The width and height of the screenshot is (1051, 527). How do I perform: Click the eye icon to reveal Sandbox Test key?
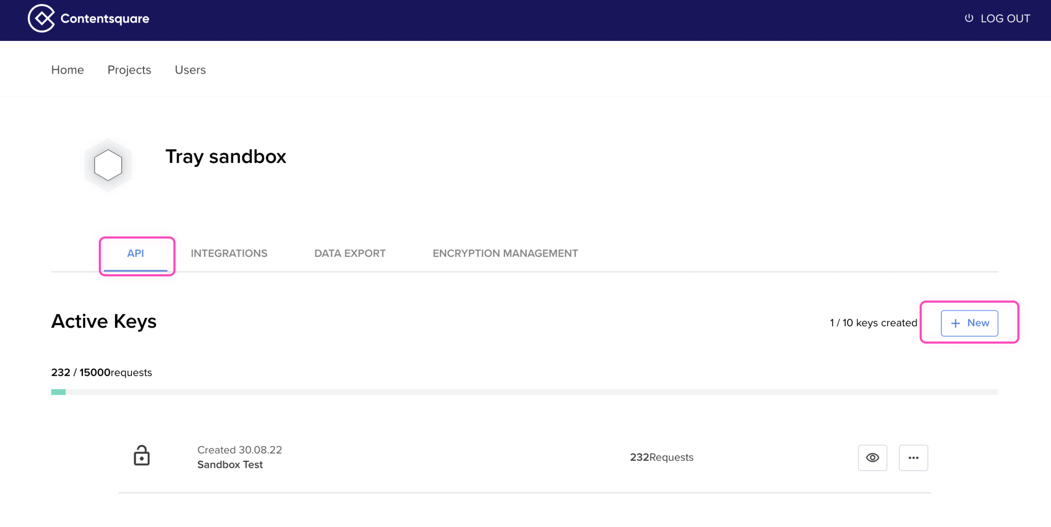872,457
